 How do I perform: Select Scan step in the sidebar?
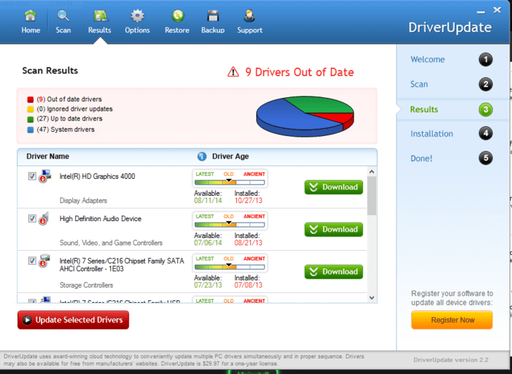click(x=419, y=85)
